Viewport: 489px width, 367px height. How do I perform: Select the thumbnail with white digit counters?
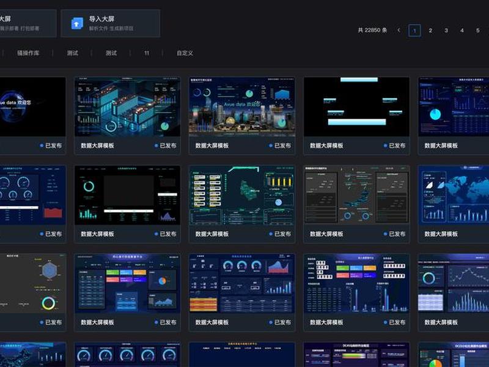coord(356,283)
